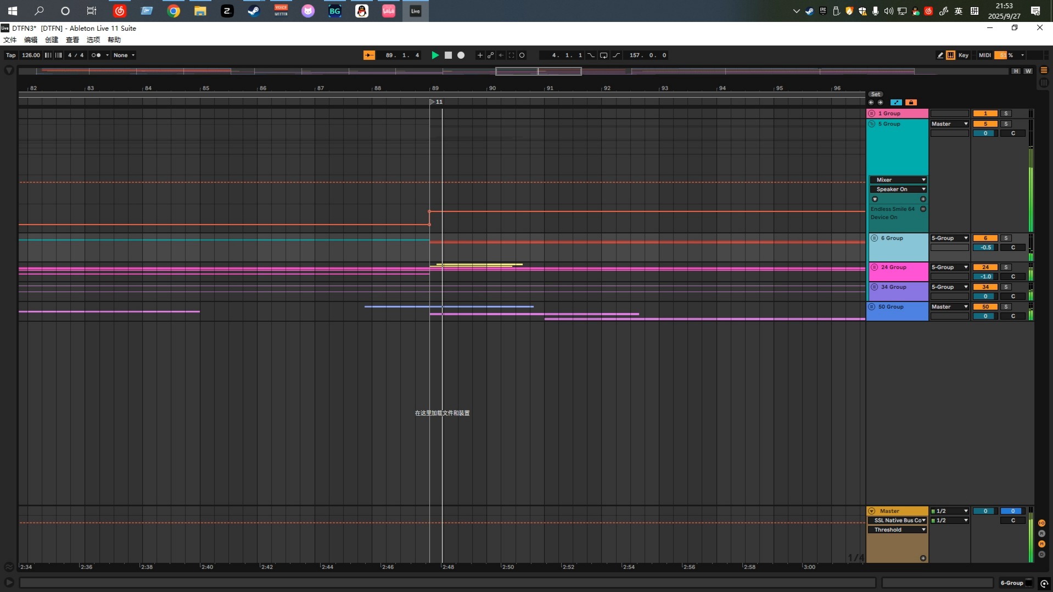The width and height of the screenshot is (1053, 592).
Task: Toggle the Metronome switch
Action: (97, 55)
